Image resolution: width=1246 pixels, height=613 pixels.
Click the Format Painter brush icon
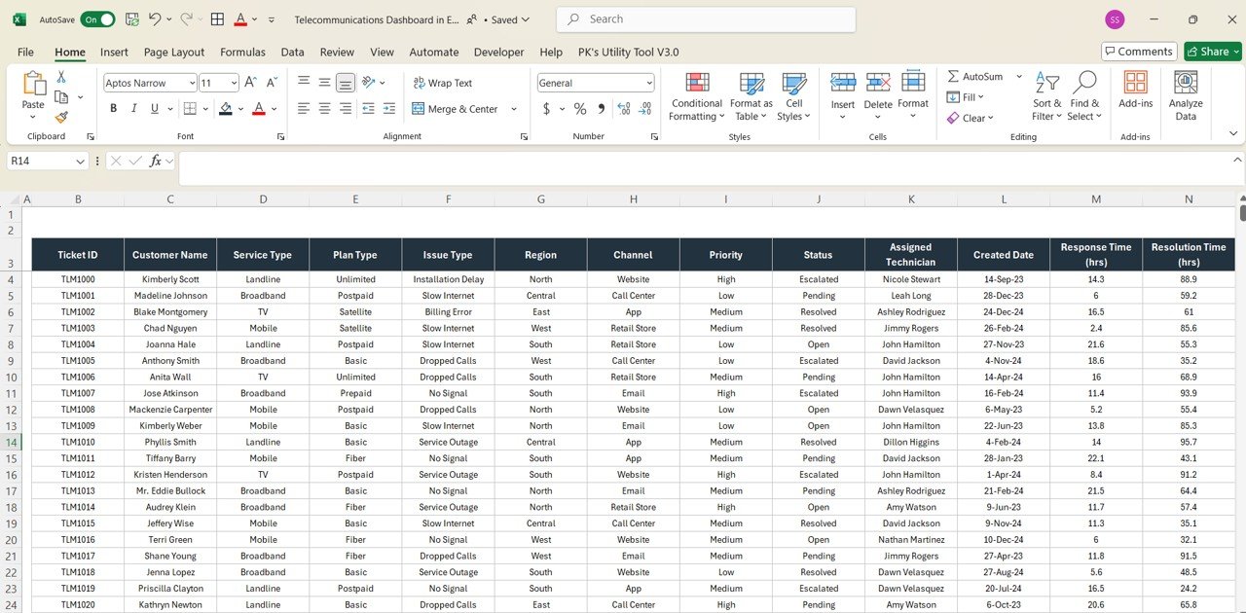click(61, 117)
